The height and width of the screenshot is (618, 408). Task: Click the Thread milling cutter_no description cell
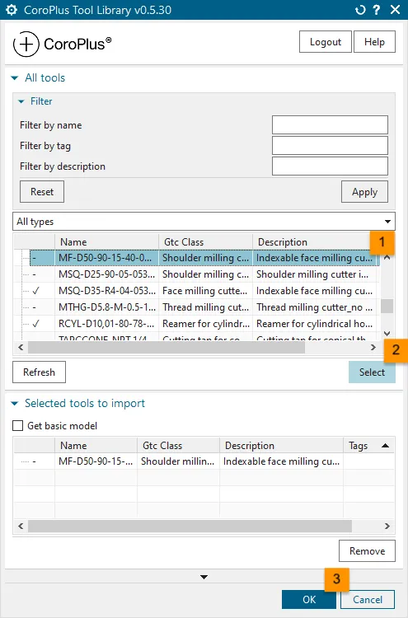[315, 307]
